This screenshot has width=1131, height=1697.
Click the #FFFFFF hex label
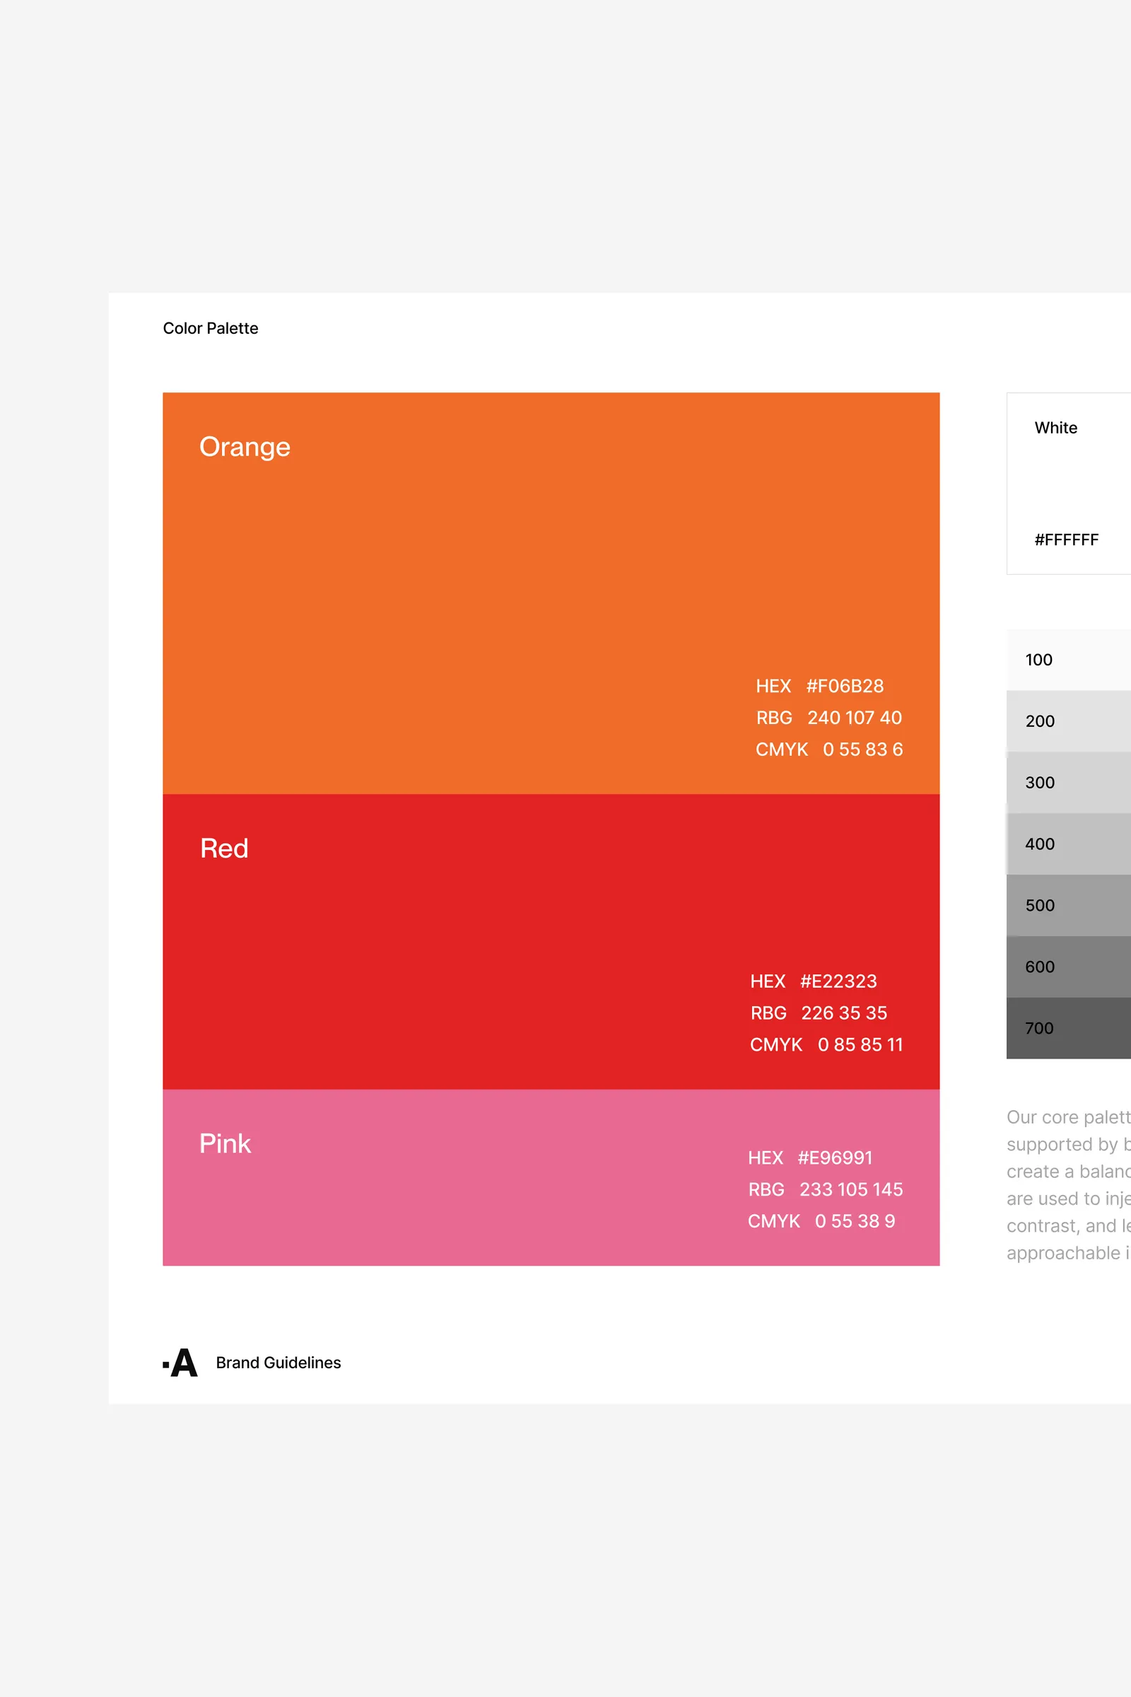pos(1066,540)
